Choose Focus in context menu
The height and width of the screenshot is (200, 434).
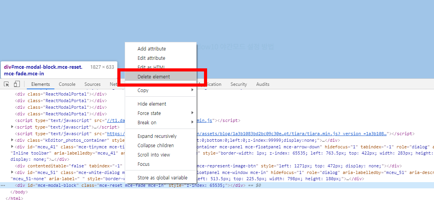pyautogui.click(x=160, y=164)
